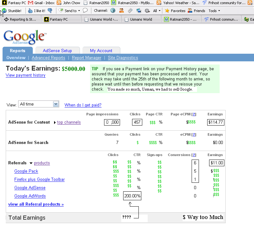The height and width of the screenshot is (226, 254).
Task: Click the $0.00 search earnings value
Action: click(218, 142)
